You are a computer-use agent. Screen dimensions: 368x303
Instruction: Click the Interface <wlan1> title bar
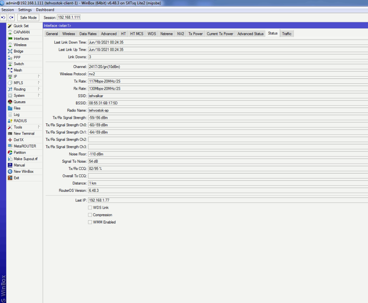(205, 26)
